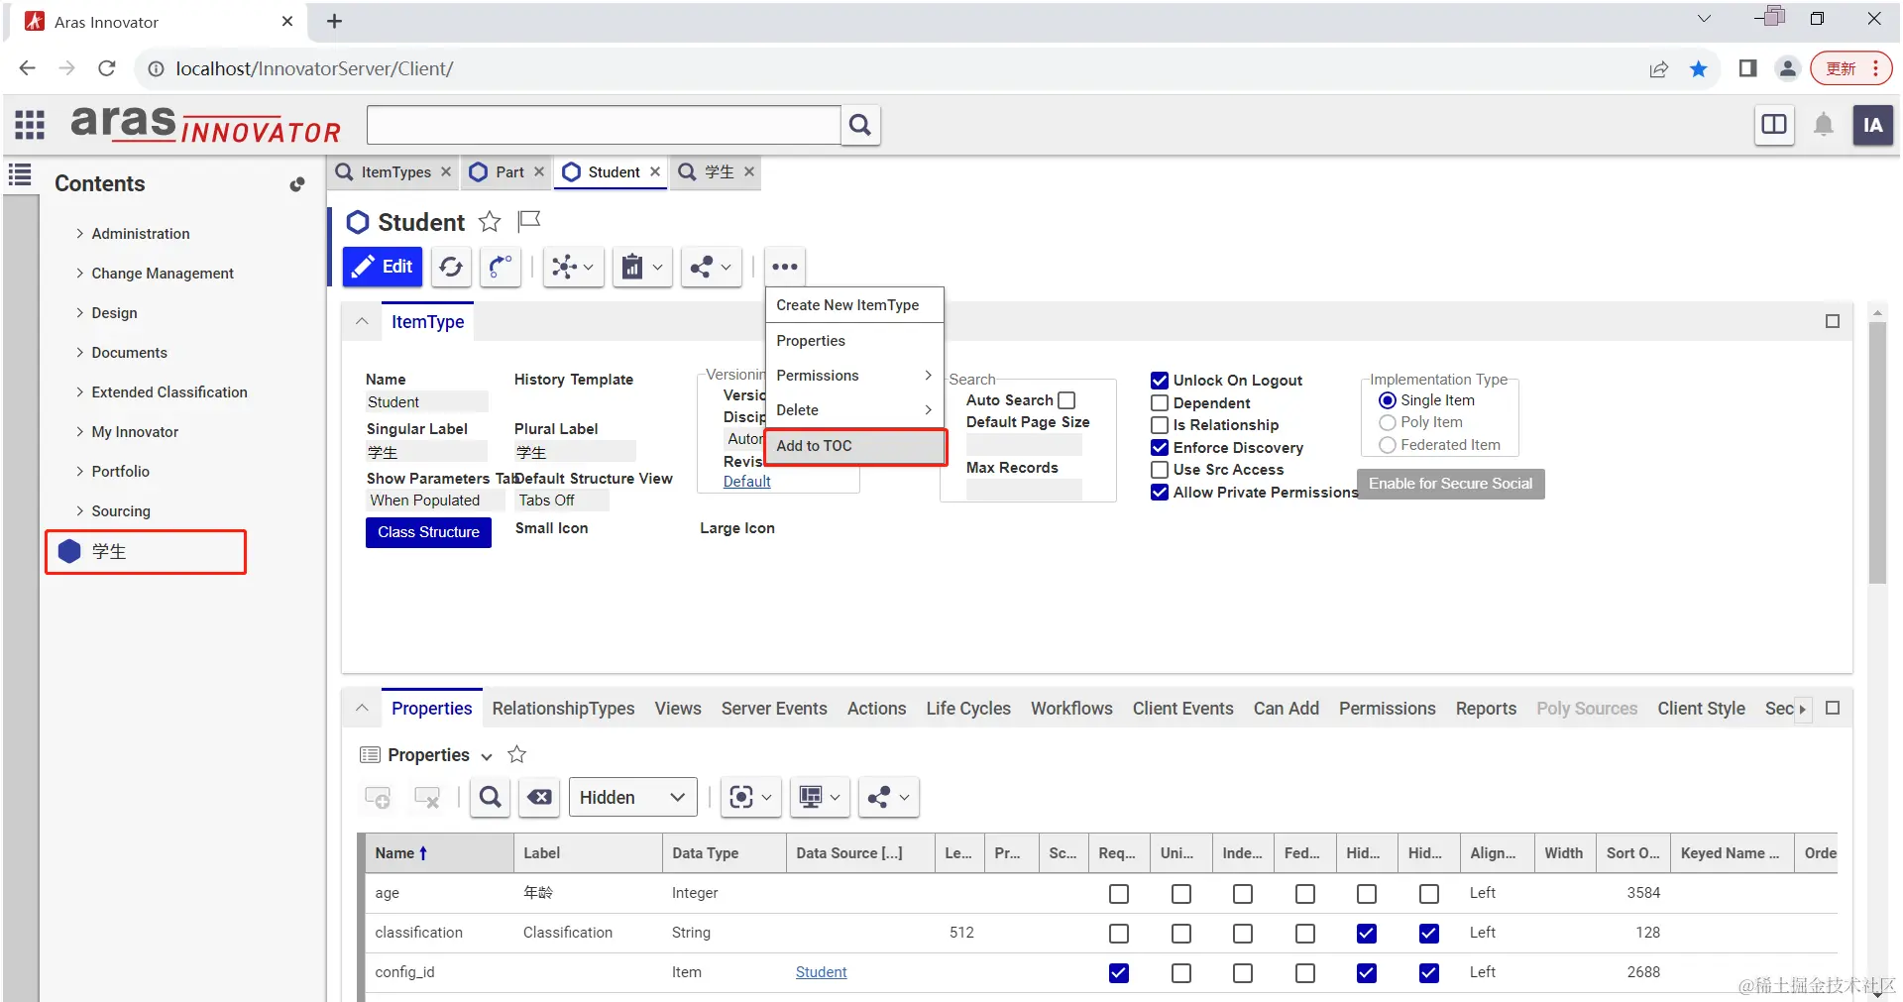Collapse the ItemType form section
Screen dimensions: 1903x1002
[x=362, y=321]
